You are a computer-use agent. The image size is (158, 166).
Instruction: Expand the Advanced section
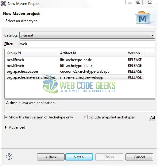pyautogui.click(x=6, y=127)
